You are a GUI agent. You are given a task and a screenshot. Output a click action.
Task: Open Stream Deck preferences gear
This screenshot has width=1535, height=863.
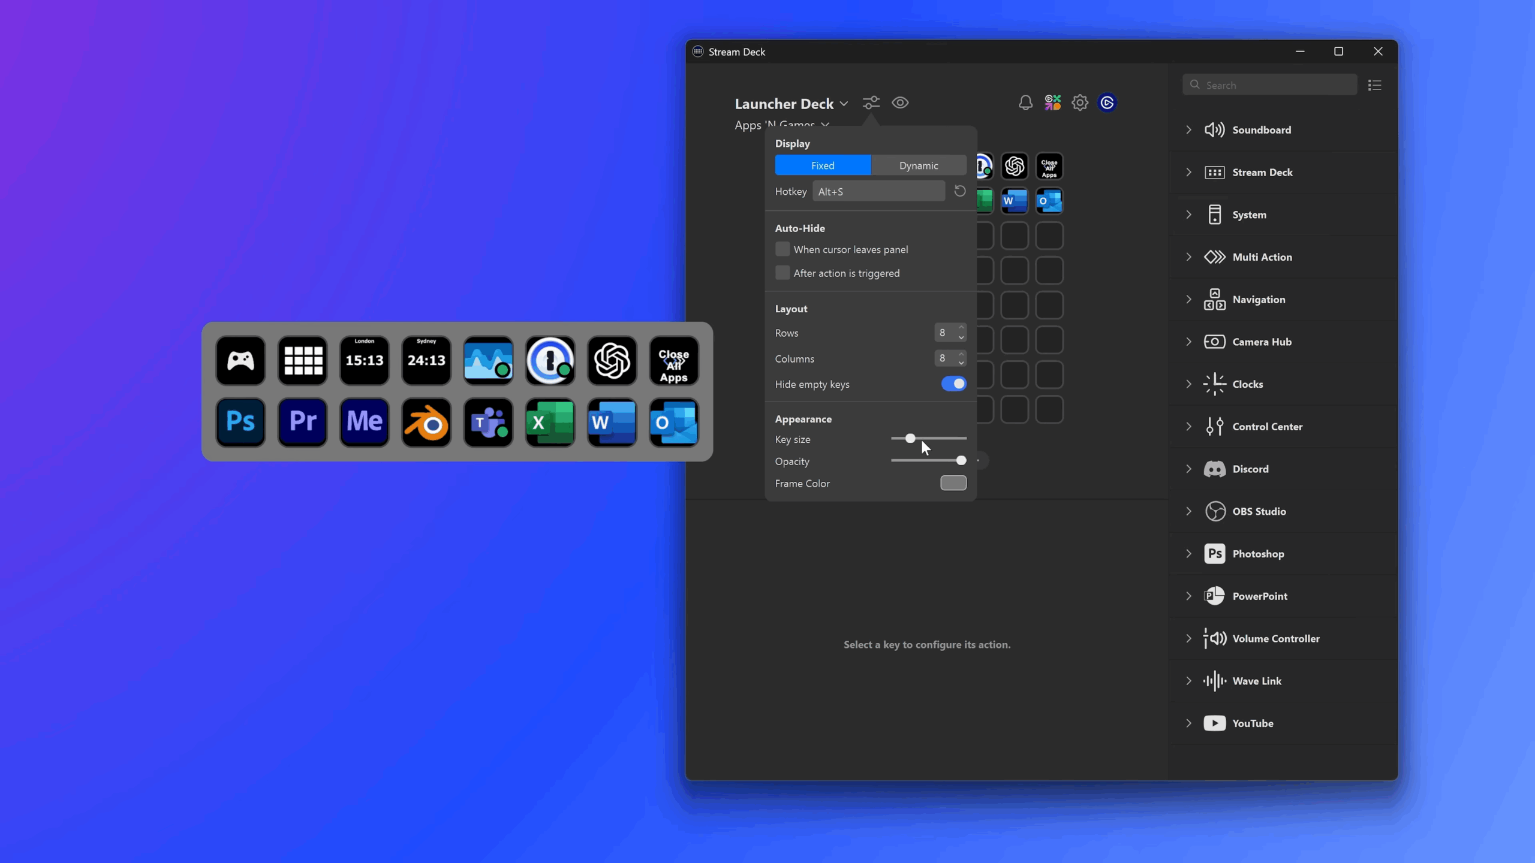tap(1080, 102)
